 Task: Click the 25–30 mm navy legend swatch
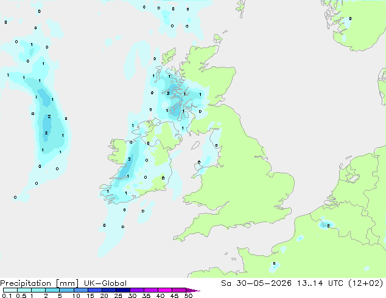coord(122,290)
